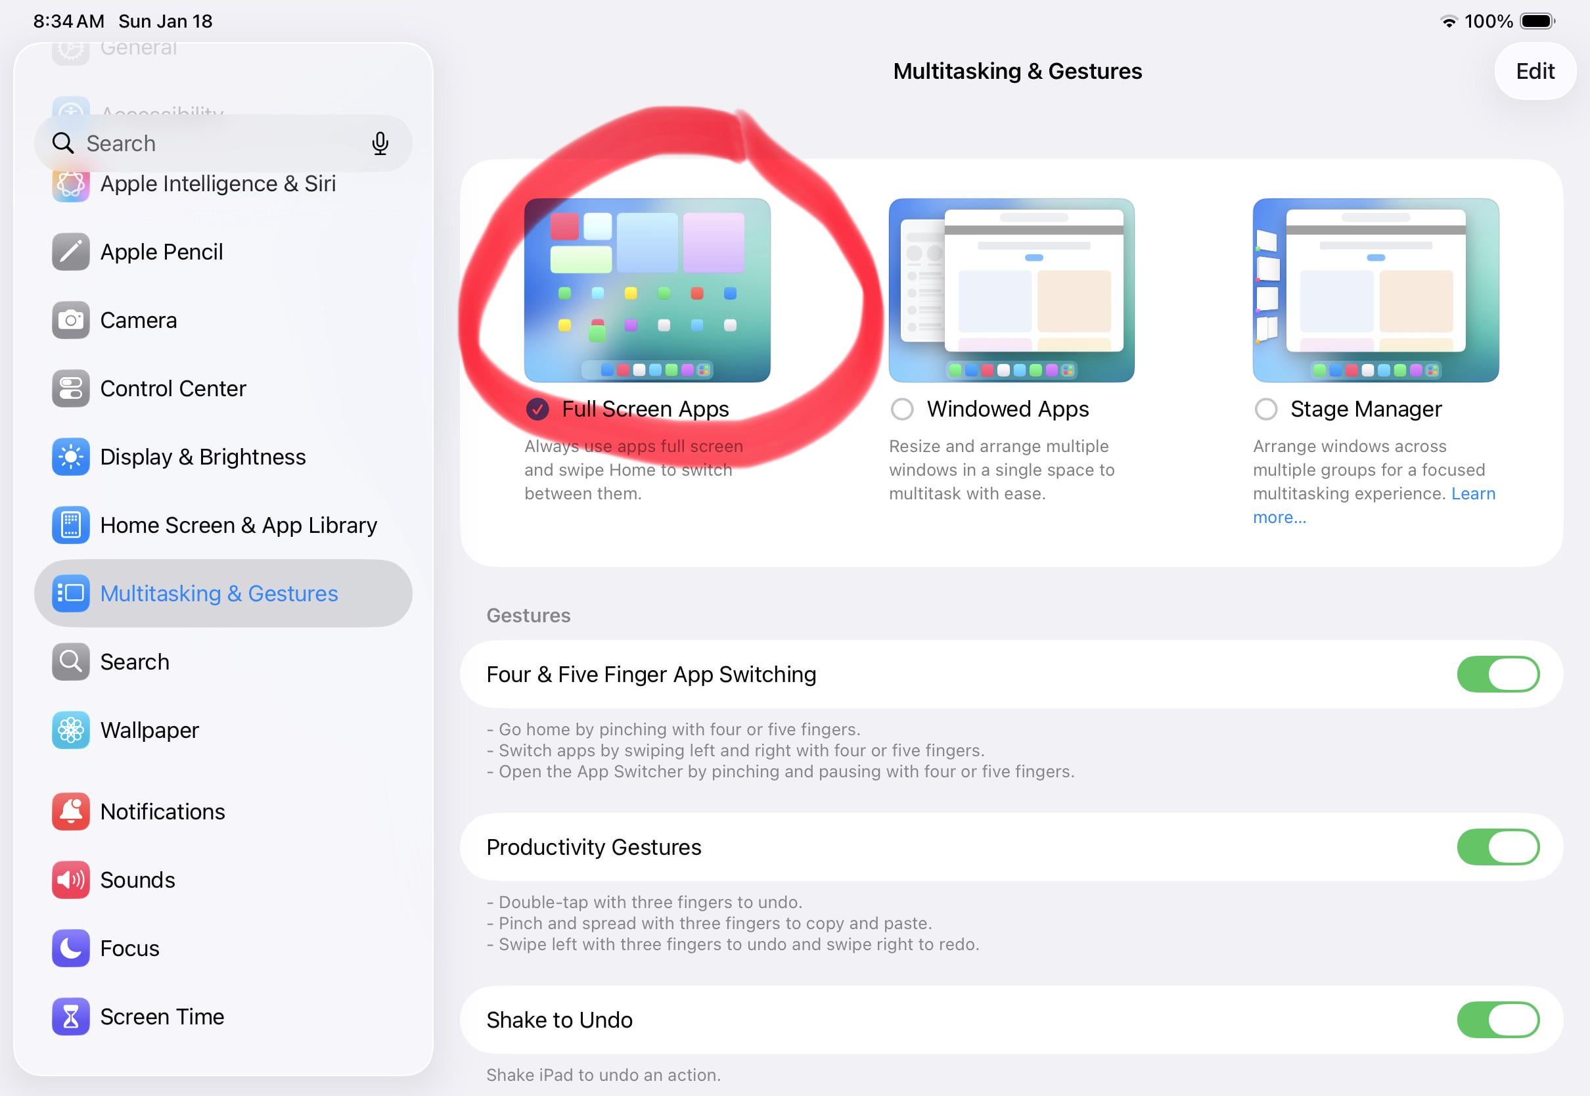Choose the Stage Manager radio option
This screenshot has height=1096, width=1590.
pyautogui.click(x=1265, y=409)
